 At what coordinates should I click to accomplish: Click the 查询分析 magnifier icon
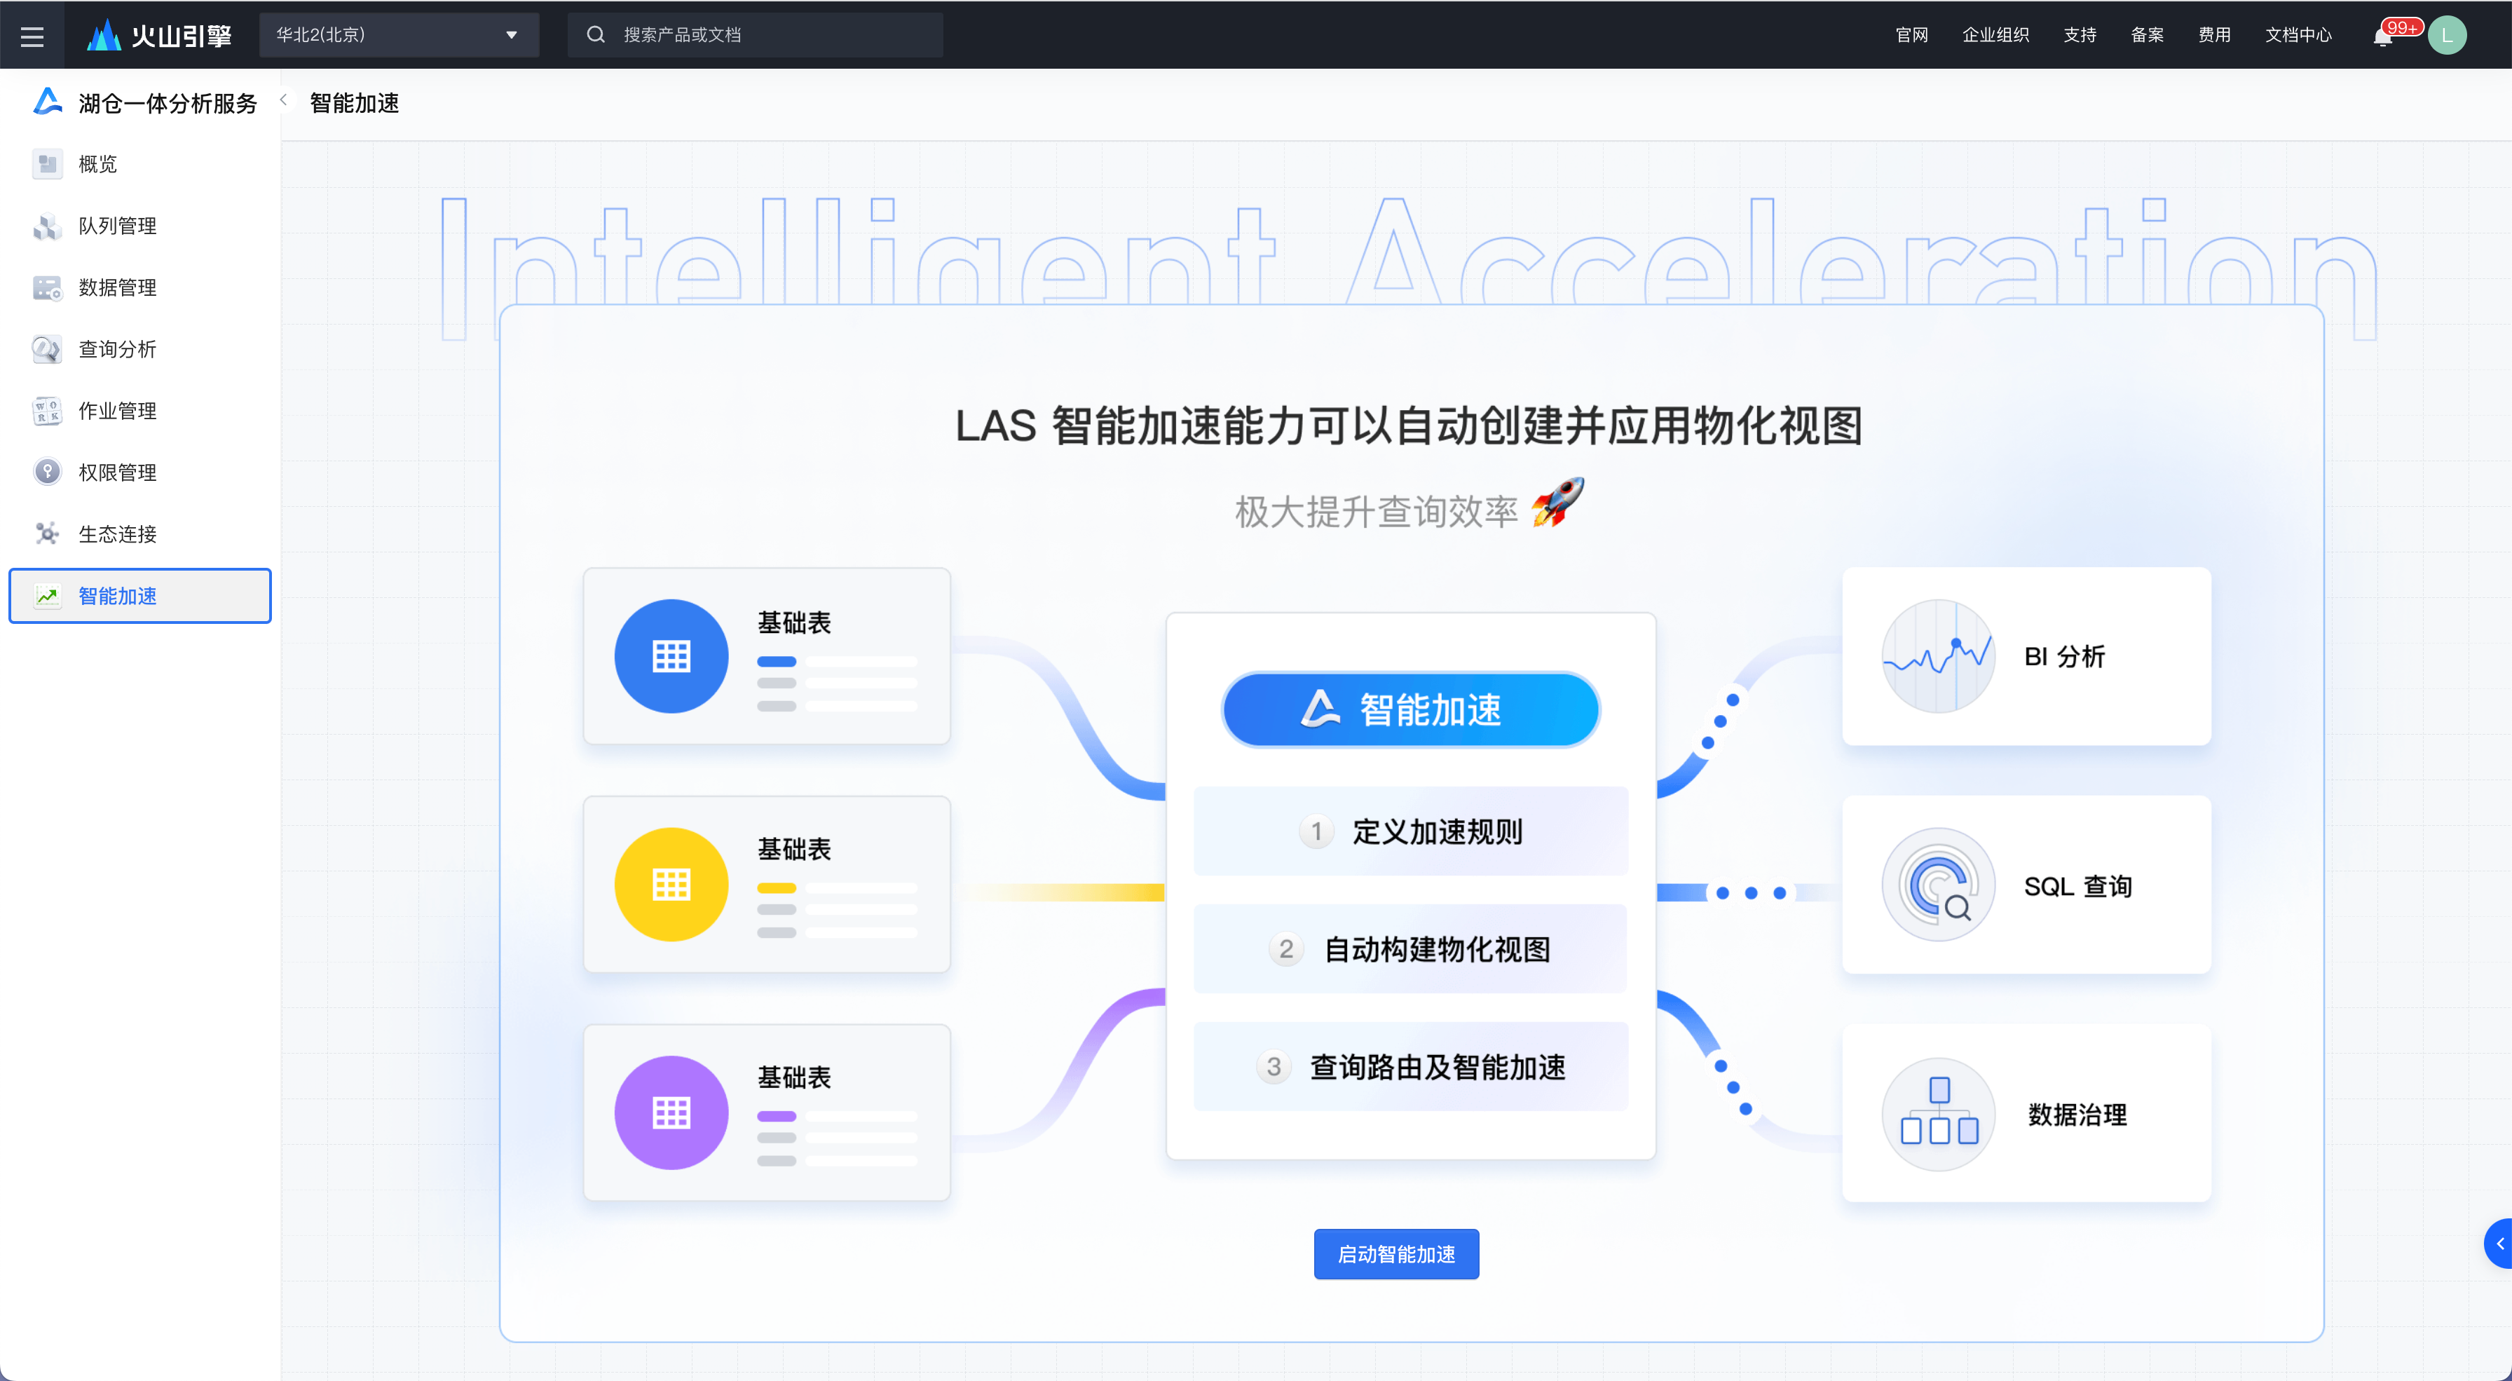click(47, 349)
